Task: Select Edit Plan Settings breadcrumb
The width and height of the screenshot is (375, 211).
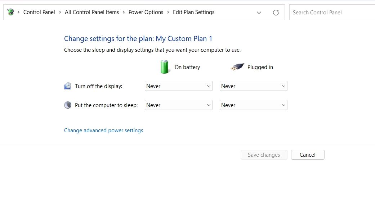Action: coord(193,12)
